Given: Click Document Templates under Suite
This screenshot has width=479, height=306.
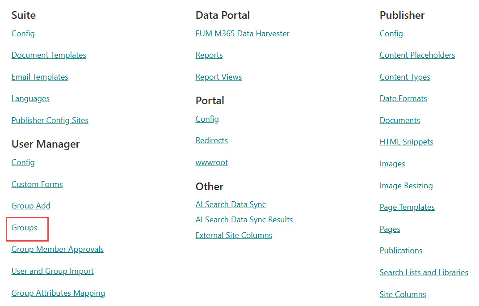Looking at the screenshot, I should 49,55.
